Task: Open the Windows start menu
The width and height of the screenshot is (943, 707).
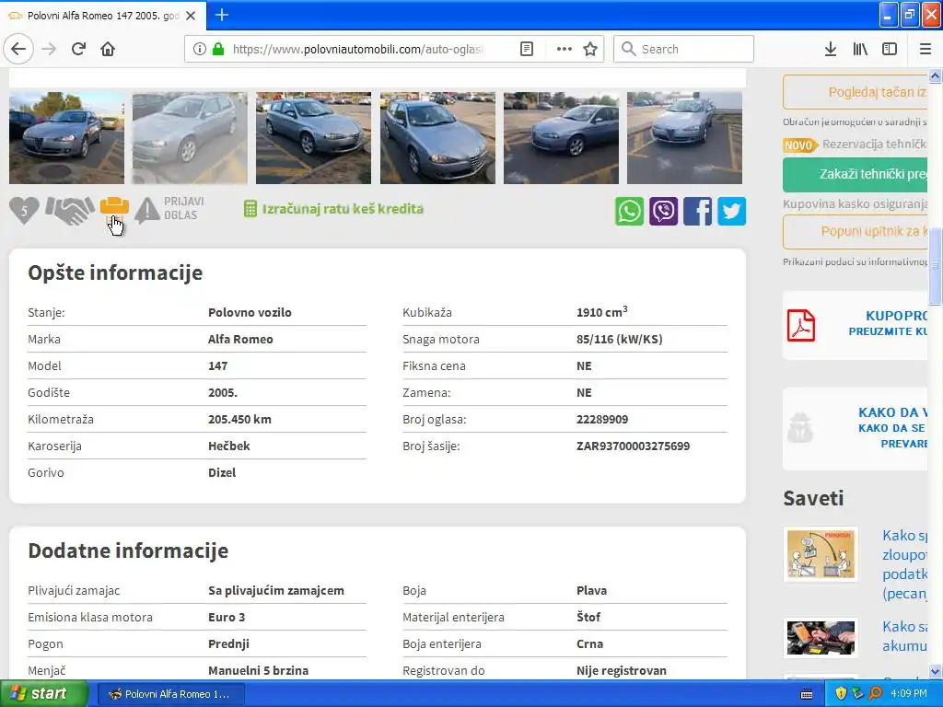Action: tap(42, 694)
